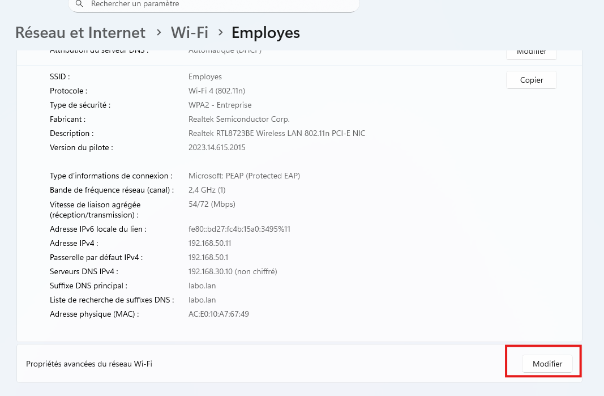Click the magnifier icon in the search box
Image resolution: width=604 pixels, height=396 pixels.
(80, 4)
